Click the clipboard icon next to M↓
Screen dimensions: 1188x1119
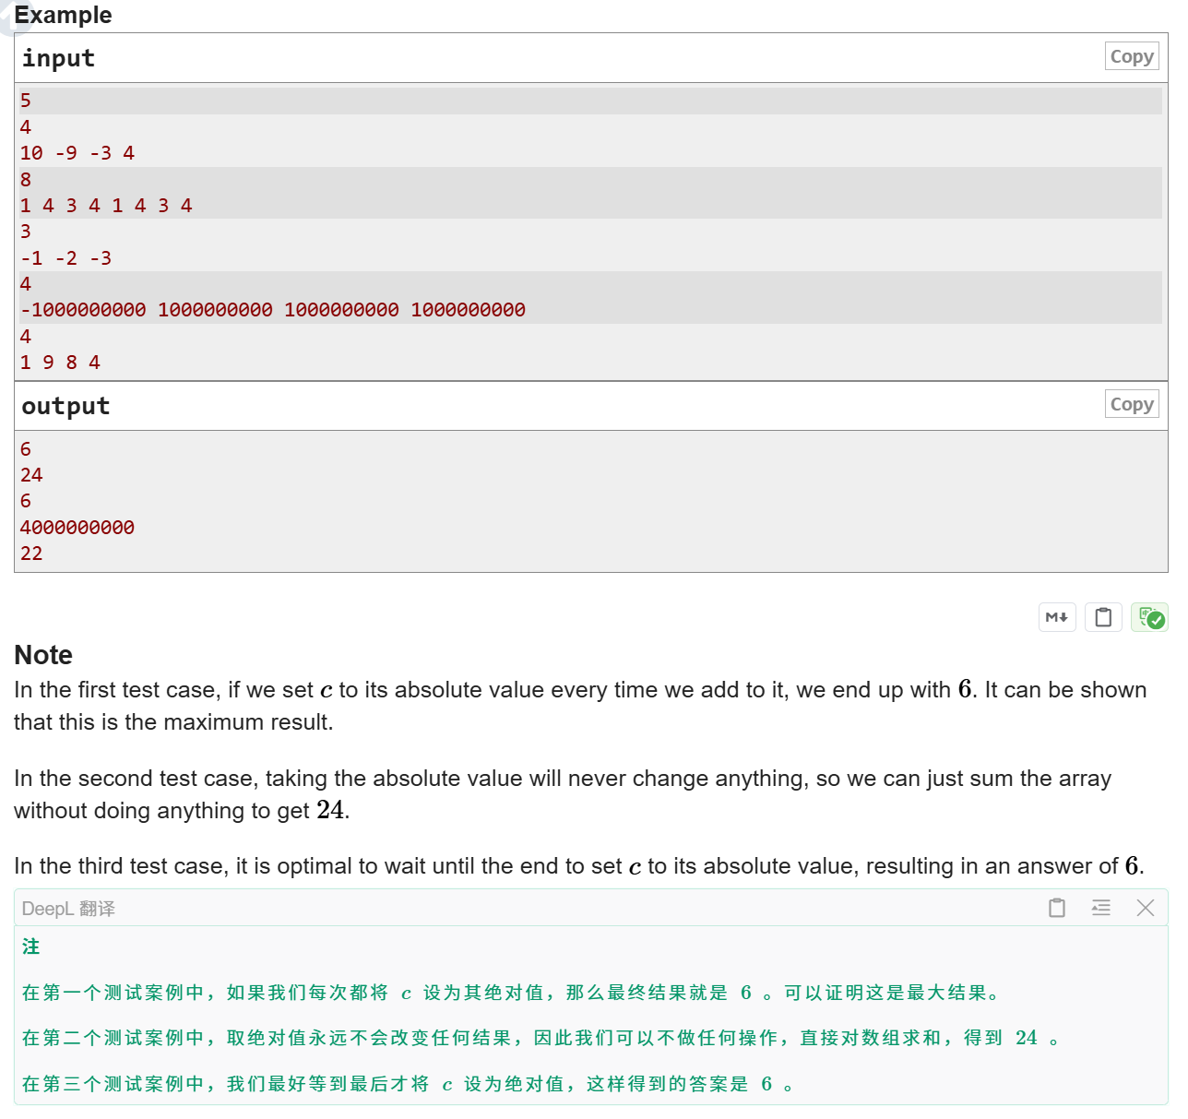tap(1103, 617)
